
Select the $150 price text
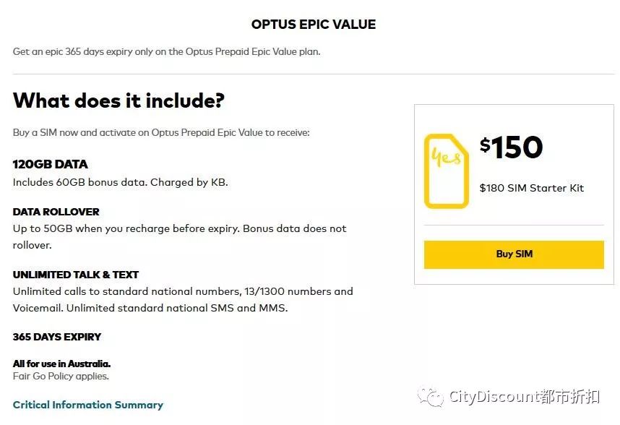[x=511, y=147]
